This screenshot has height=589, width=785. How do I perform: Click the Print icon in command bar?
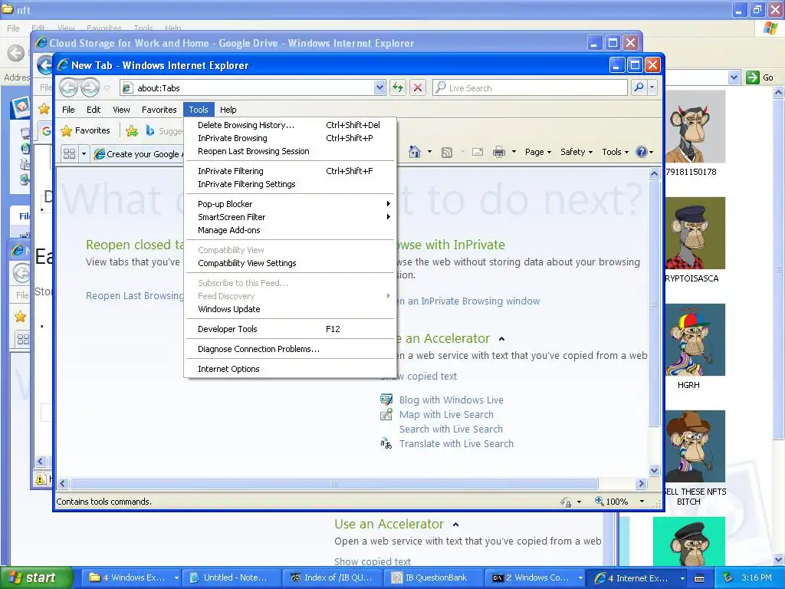498,152
